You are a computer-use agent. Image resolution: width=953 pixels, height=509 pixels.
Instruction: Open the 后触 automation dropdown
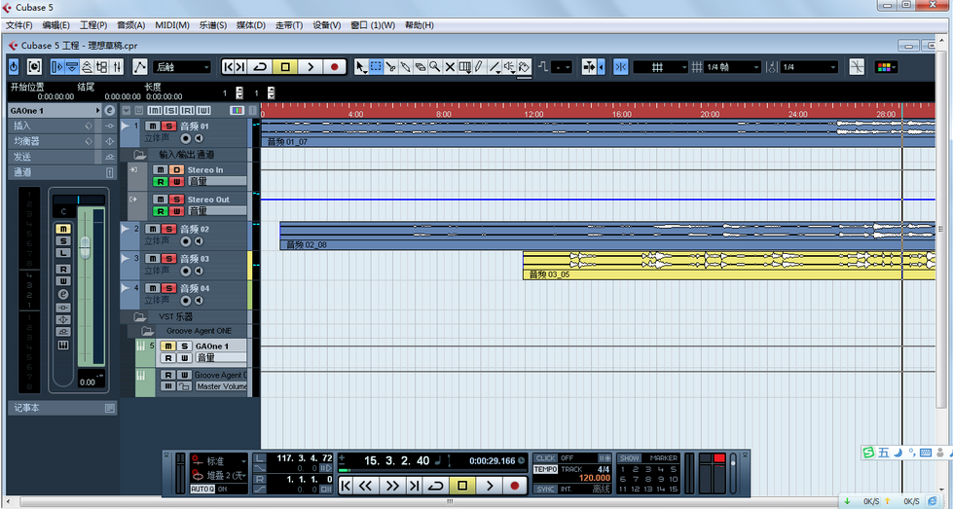[x=181, y=67]
